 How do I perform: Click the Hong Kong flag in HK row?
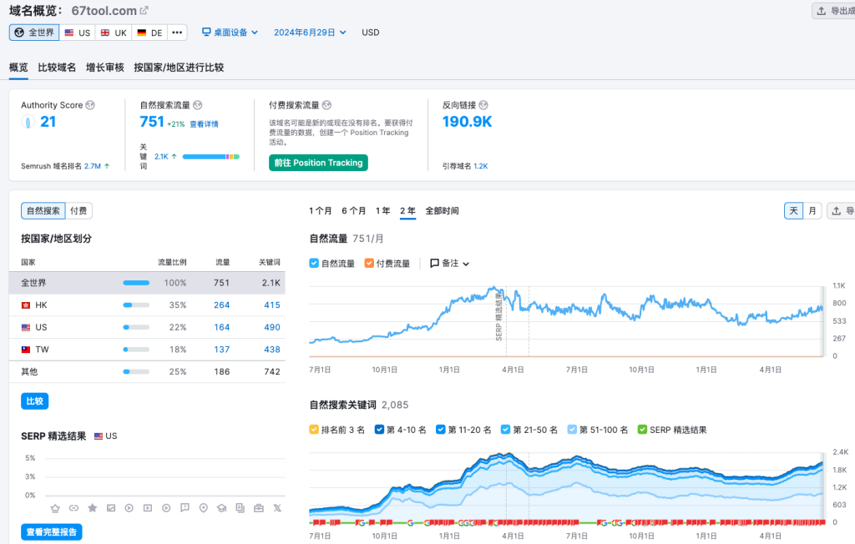point(26,305)
